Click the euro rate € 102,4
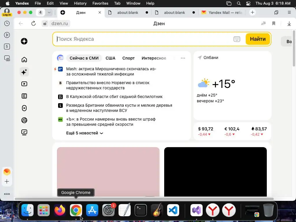The image size is (296, 222). [x=232, y=129]
